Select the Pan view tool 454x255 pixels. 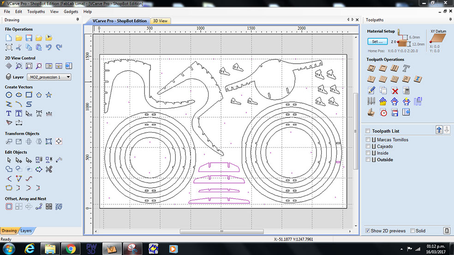click(x=9, y=66)
